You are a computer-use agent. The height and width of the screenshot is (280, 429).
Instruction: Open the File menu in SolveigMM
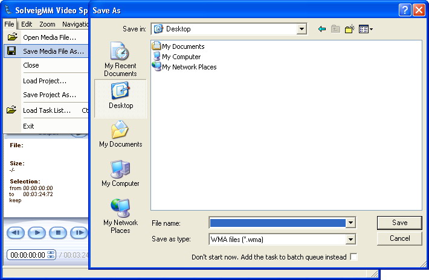click(x=9, y=24)
